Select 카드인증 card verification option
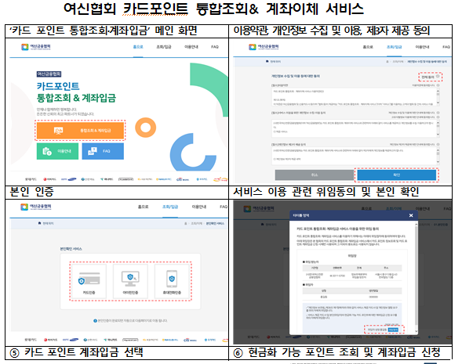The image size is (462, 364). 89,281
